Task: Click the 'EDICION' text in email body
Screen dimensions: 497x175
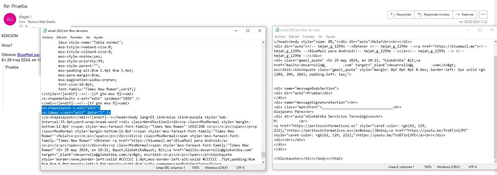Action: click(x=10, y=36)
